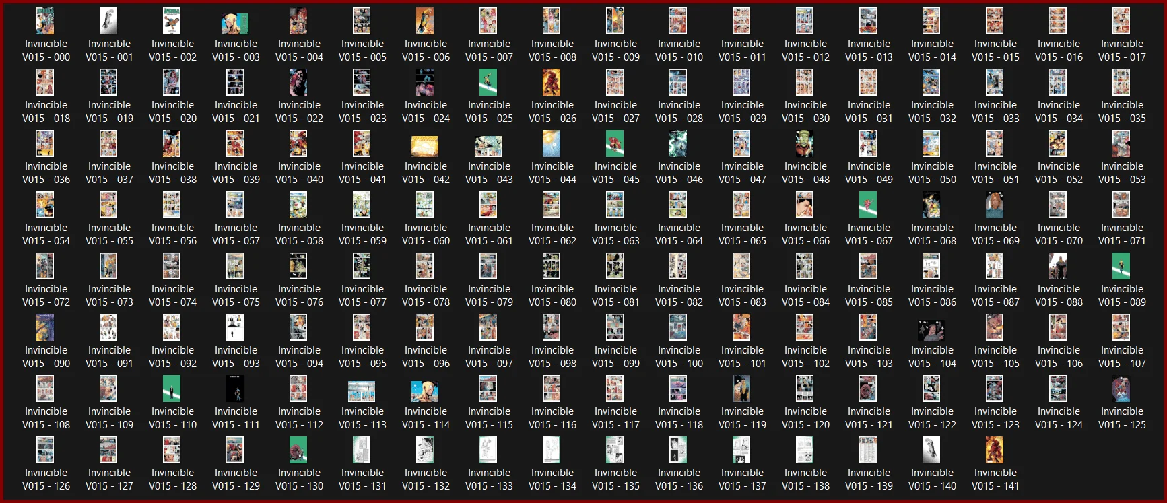The width and height of the screenshot is (1167, 503).
Task: Select the file name "Invincible V015 - 035"
Action: pos(1122,112)
